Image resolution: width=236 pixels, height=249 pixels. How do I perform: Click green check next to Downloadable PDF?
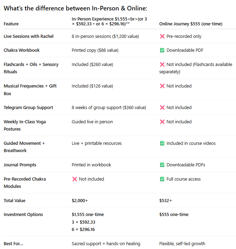pos(162,50)
